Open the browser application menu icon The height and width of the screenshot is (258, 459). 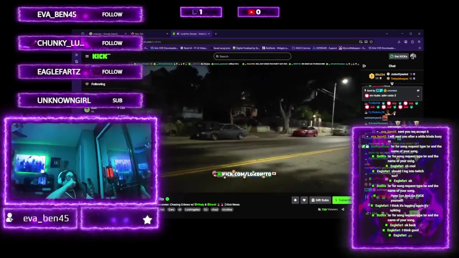point(419,42)
